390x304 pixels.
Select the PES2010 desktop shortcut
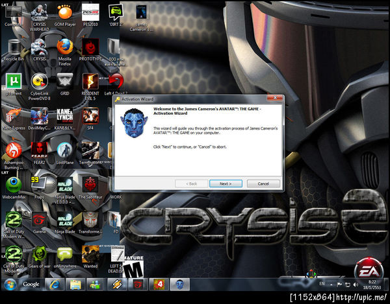pos(90,15)
